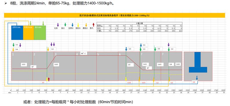Click the 1:5.5 ratio box in chamber 1

(x=24, y=64)
